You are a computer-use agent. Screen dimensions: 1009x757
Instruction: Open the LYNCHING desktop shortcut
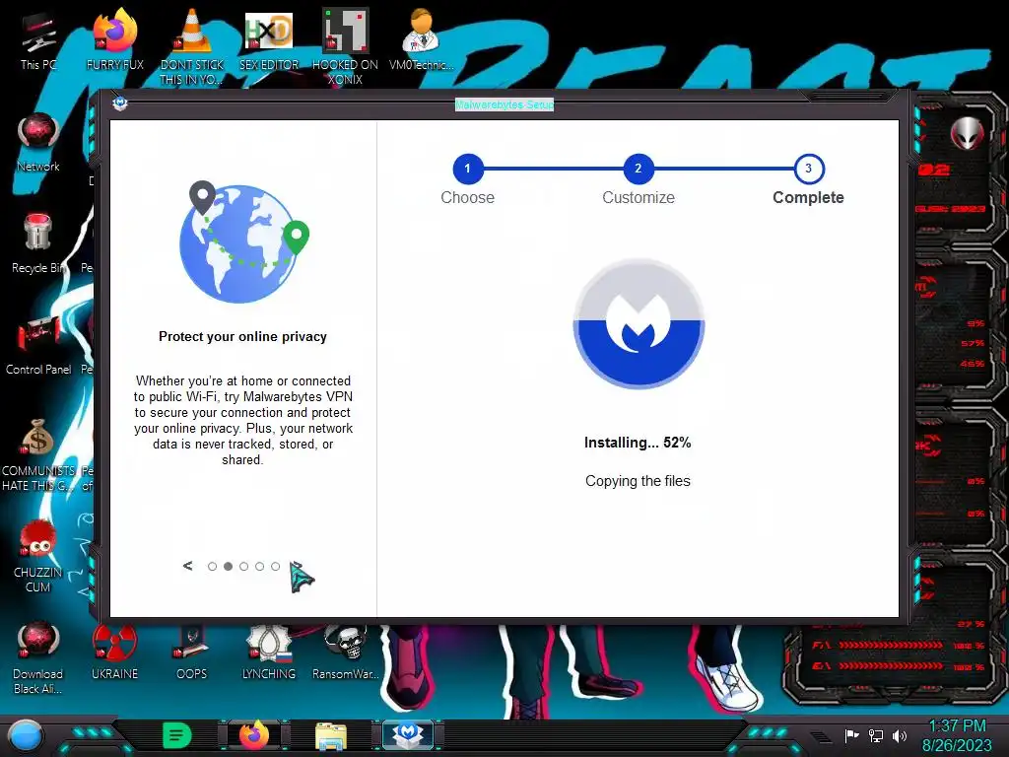[269, 652]
